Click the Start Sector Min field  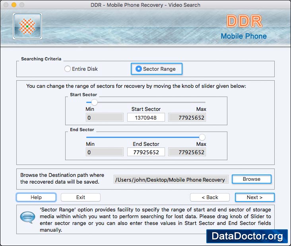[105, 118]
